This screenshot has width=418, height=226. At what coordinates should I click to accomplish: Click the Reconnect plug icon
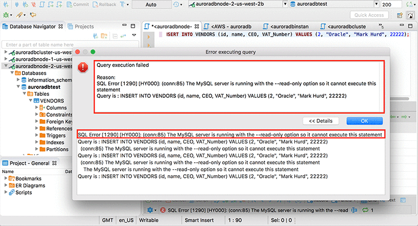point(25,4)
